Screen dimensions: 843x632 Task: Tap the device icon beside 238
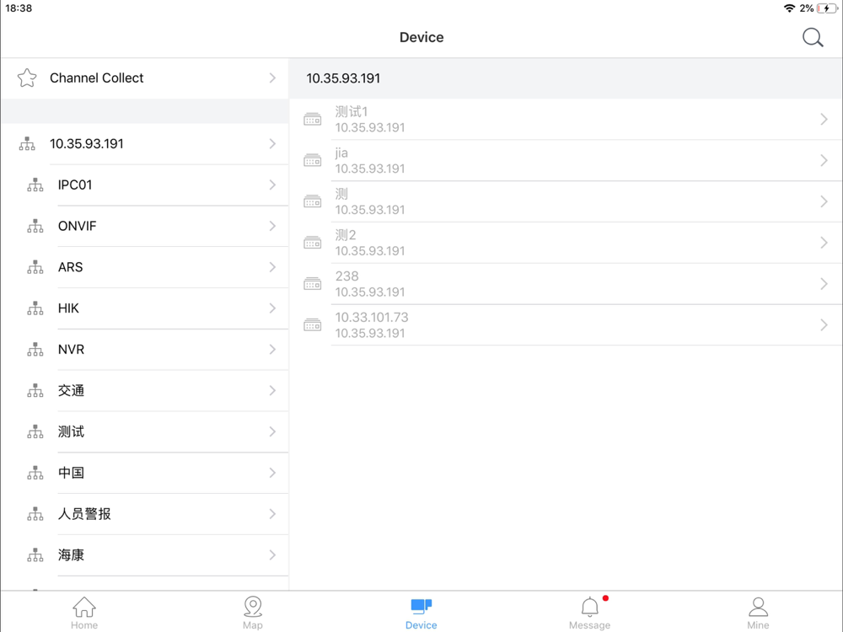pyautogui.click(x=313, y=284)
